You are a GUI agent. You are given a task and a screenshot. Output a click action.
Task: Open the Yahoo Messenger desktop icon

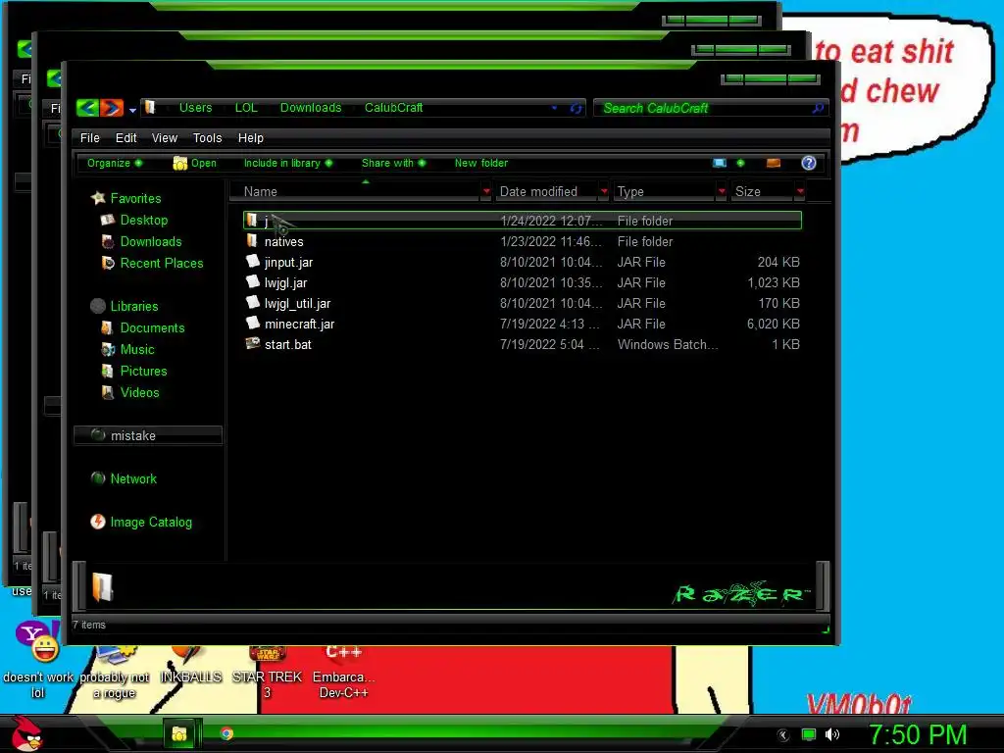pos(38,660)
